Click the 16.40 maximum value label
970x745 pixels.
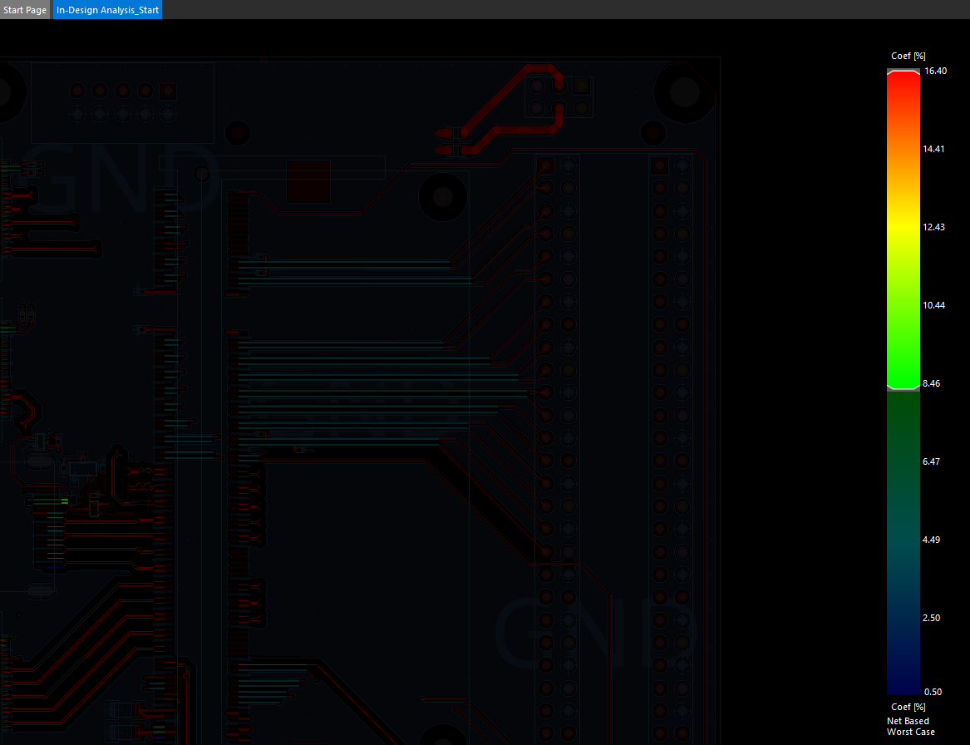935,72
